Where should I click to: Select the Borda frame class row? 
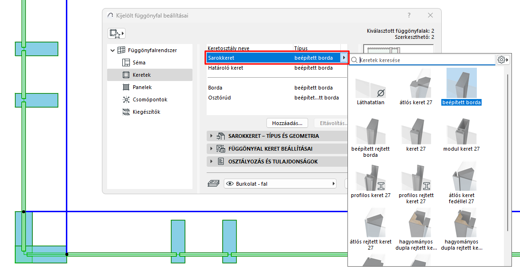(277, 88)
